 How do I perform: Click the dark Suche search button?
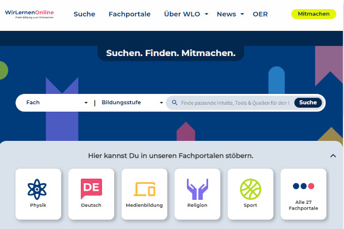[x=308, y=102]
